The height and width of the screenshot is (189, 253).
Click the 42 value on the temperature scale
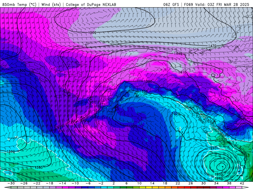(x=242, y=183)
